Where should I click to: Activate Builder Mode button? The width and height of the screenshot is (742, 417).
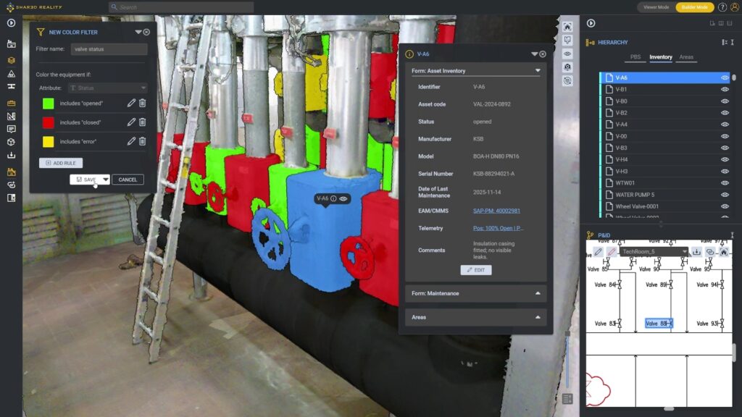(x=695, y=7)
